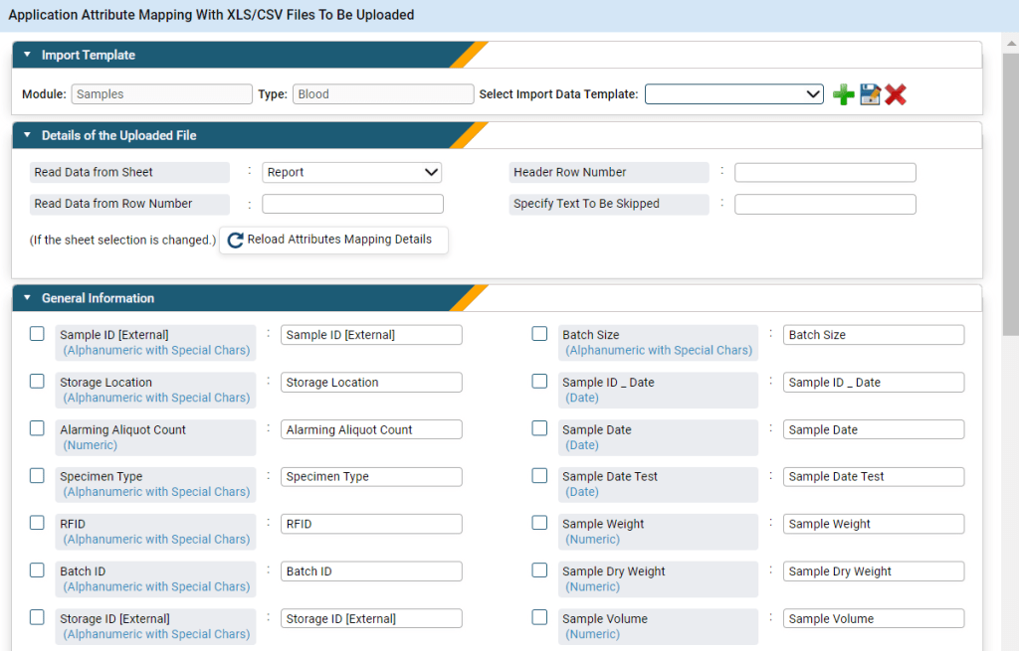Collapse the Import Template section

27,54
